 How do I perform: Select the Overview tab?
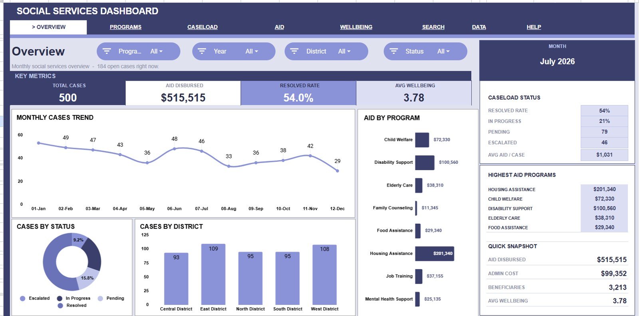(x=48, y=27)
